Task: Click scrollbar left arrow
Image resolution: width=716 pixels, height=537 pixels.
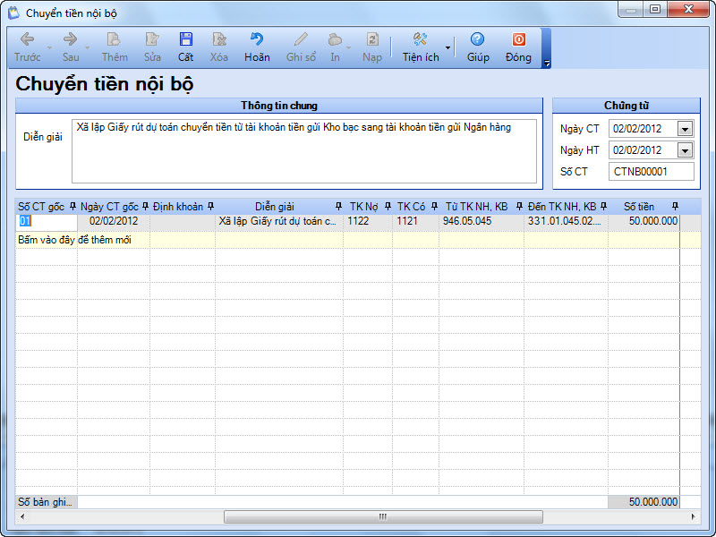Action: [x=22, y=517]
